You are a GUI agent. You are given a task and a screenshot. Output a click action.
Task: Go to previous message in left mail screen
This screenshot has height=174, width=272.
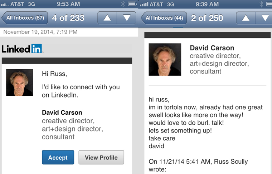pyautogui.click(x=107, y=18)
